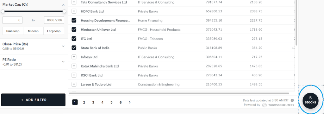Screen dimensions: 324x114
Task: Add Tata Consultancy Services with plus icon
Action: 74,2
